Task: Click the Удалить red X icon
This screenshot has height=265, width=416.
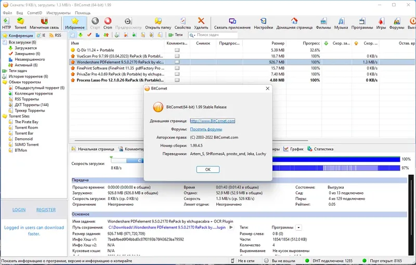Action: coord(201,21)
